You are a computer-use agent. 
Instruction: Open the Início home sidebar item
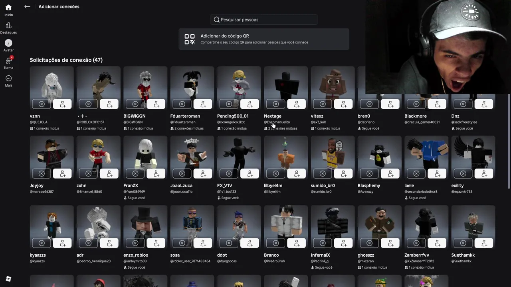[8, 10]
